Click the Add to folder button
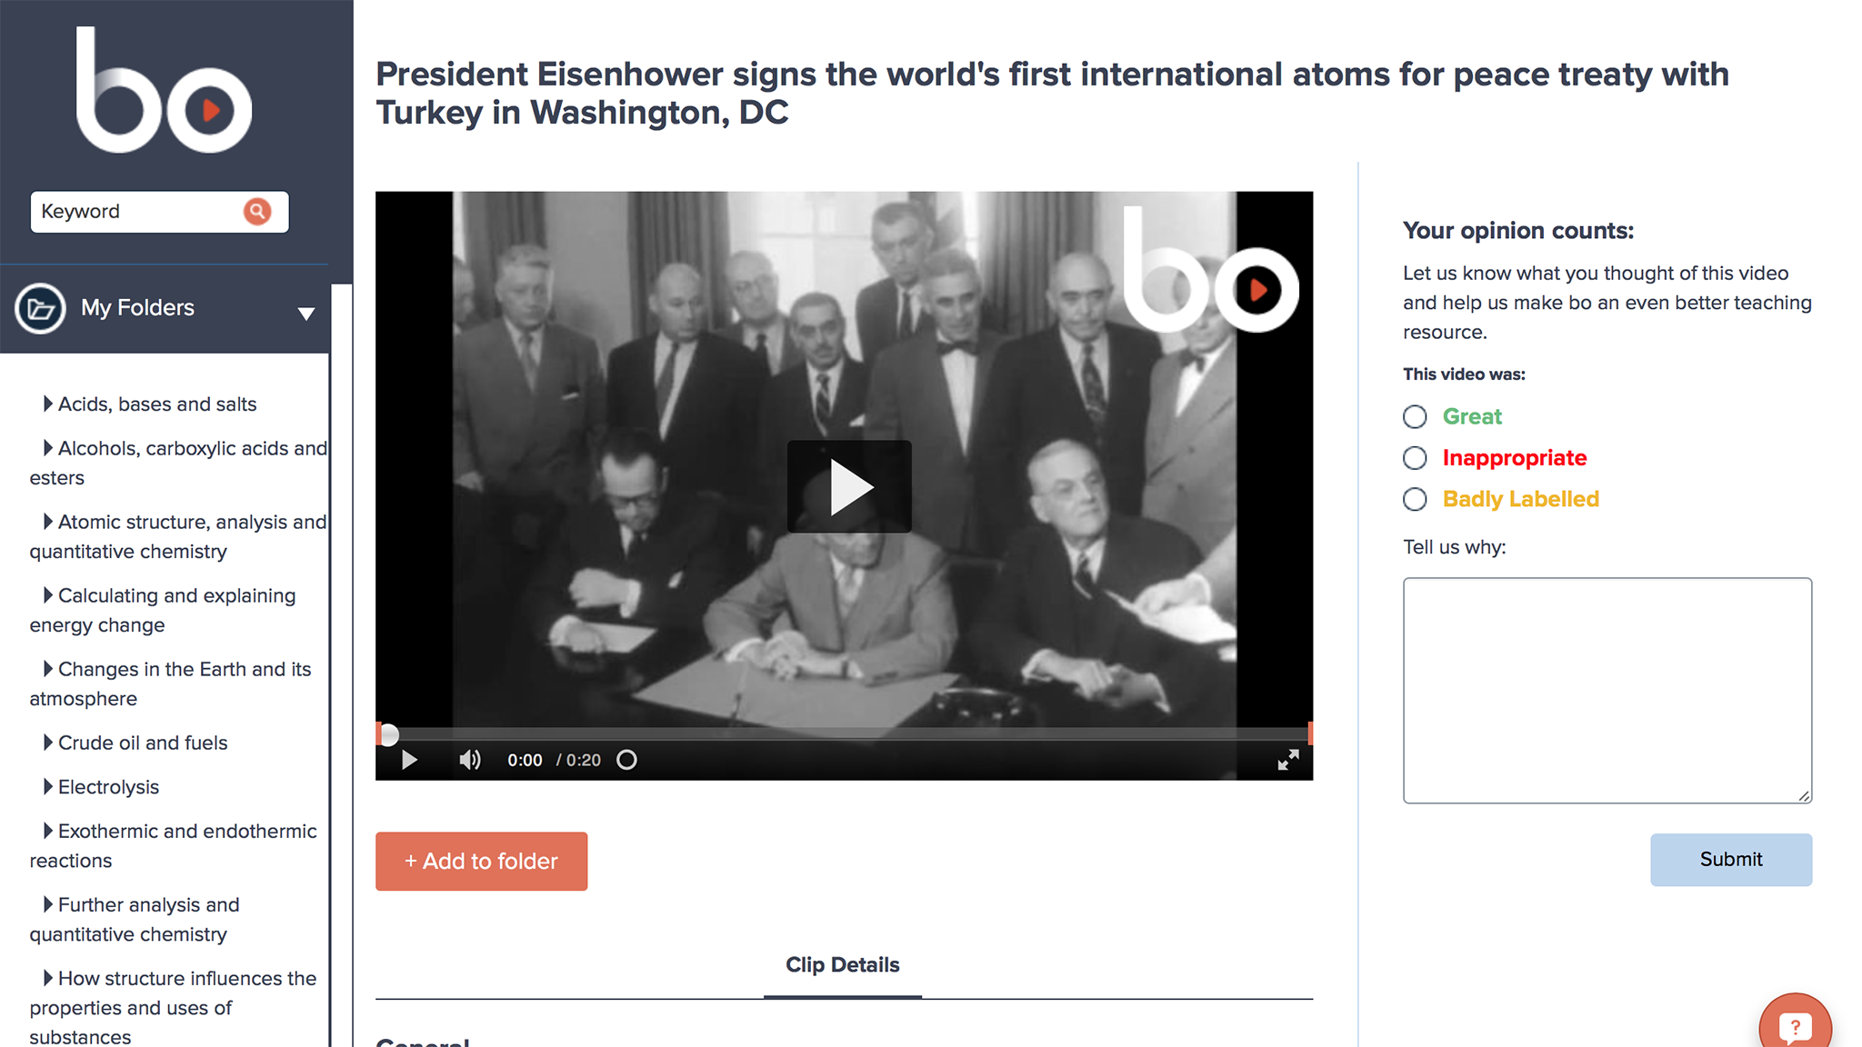Image resolution: width=1862 pixels, height=1047 pixels. pyautogui.click(x=481, y=862)
